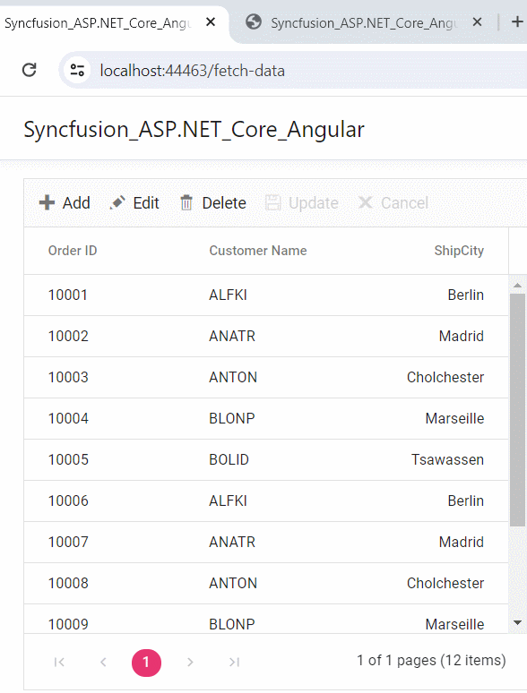527x693 pixels.
Task: Select order ID cell 10008
Action: (68, 583)
